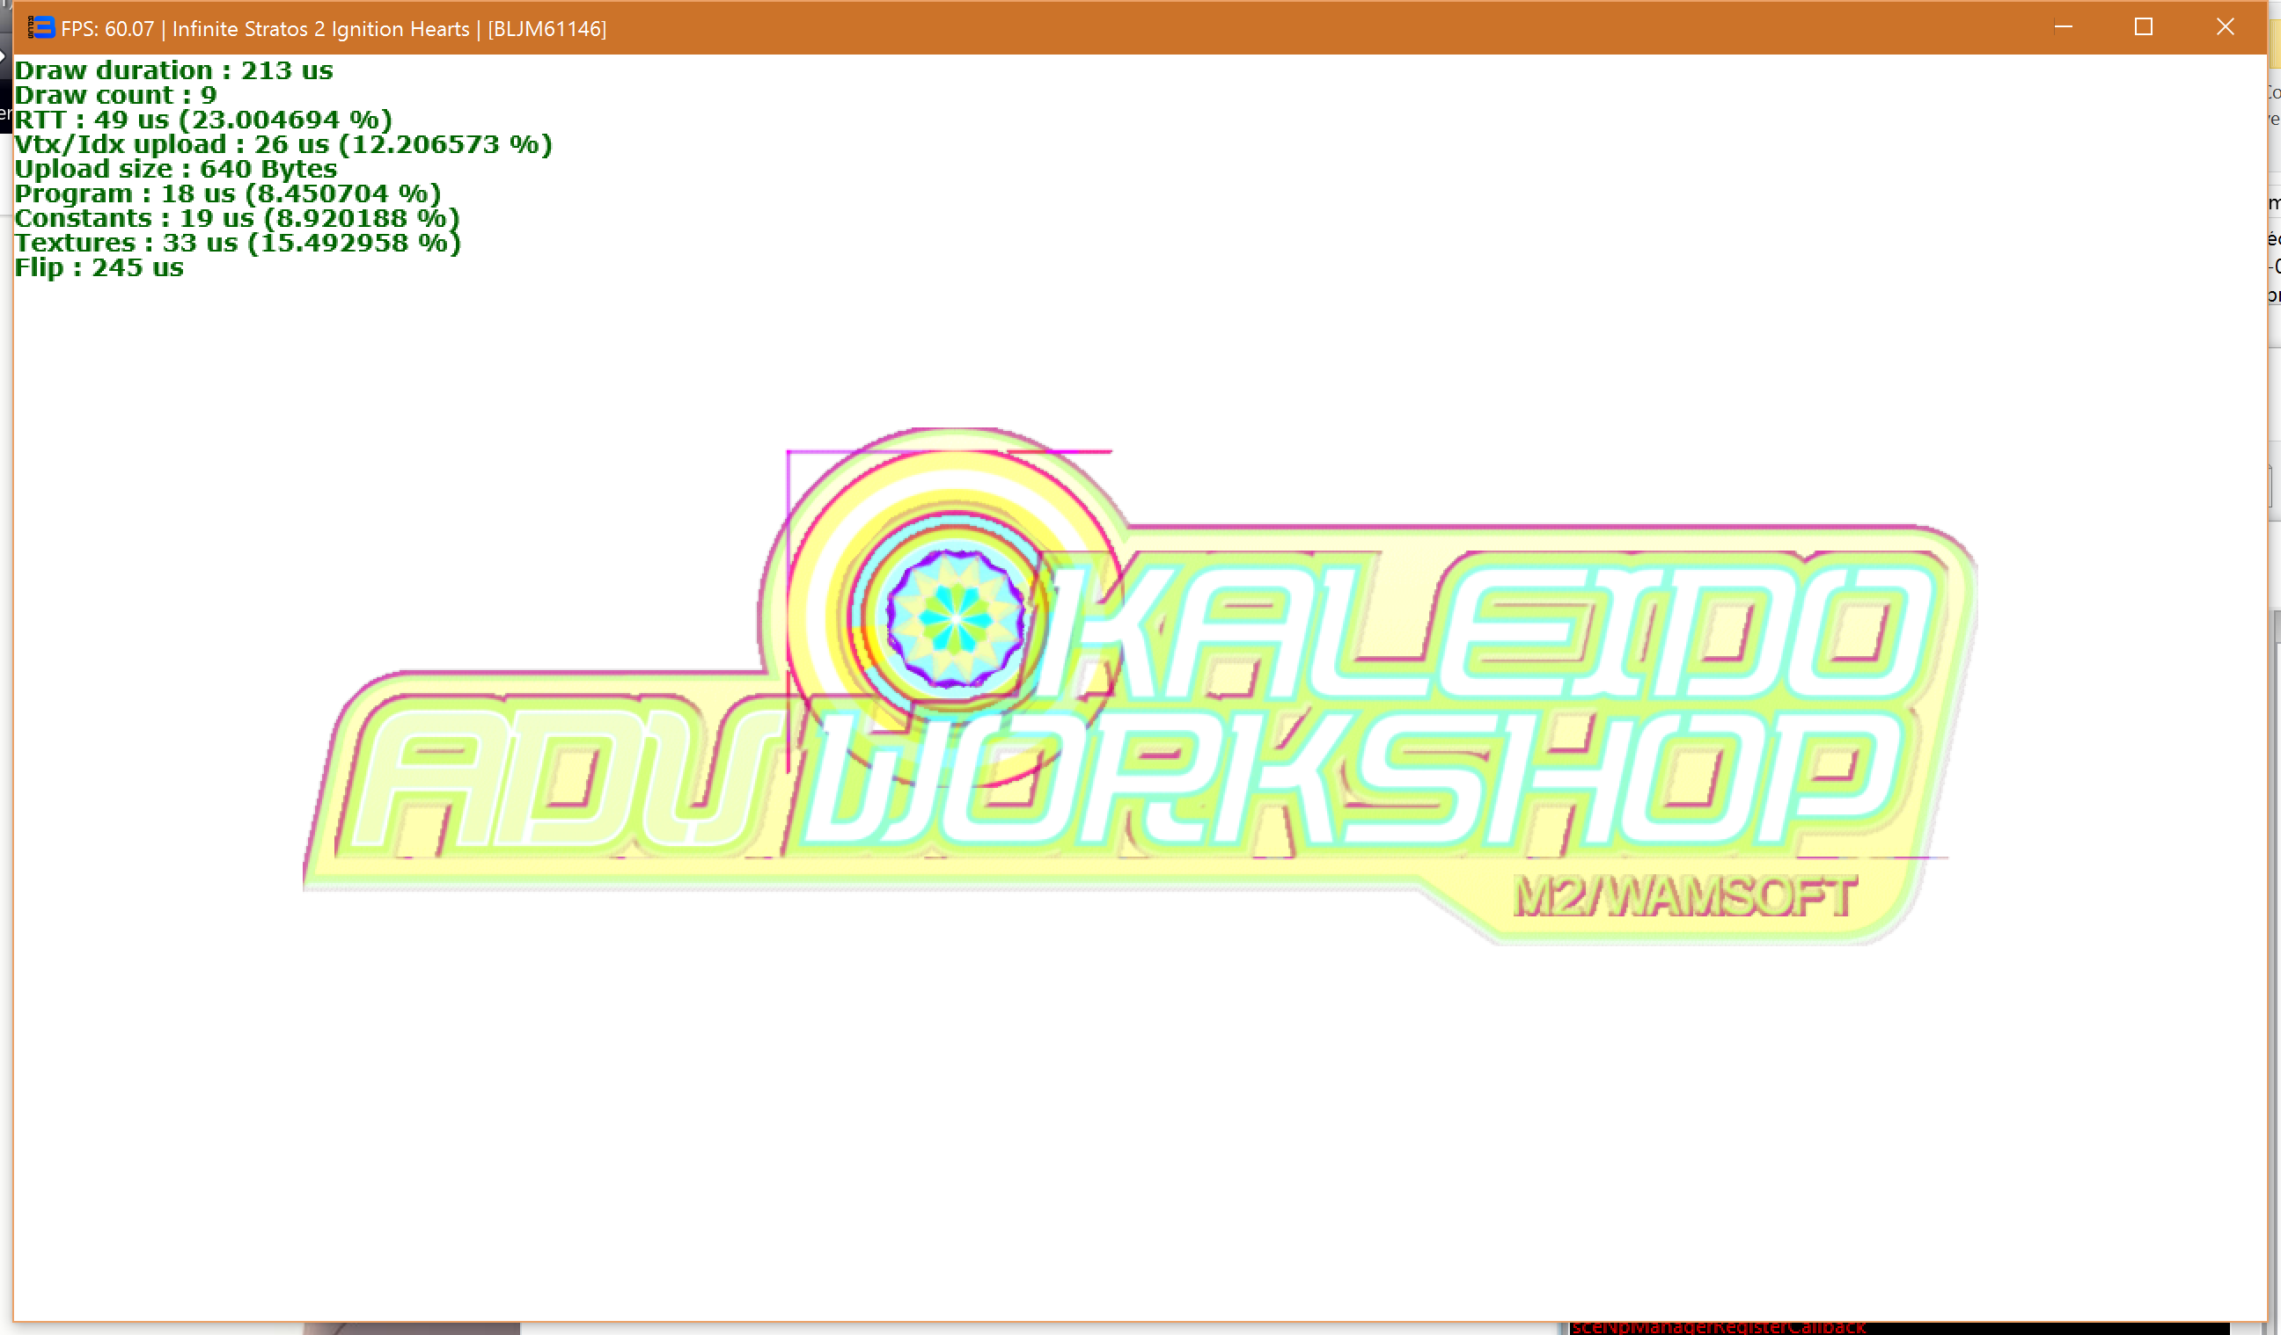
Task: Click the RPCS3 app icon in title bar
Action: click(x=40, y=28)
